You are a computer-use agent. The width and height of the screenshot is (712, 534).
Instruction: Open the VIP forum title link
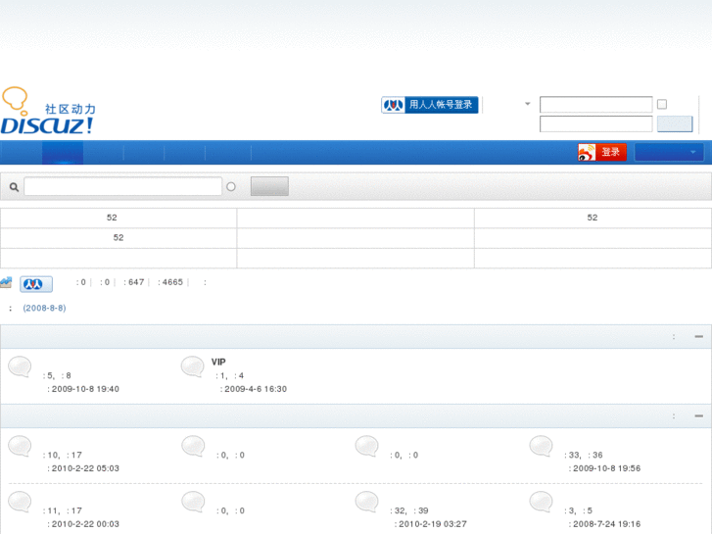(218, 362)
